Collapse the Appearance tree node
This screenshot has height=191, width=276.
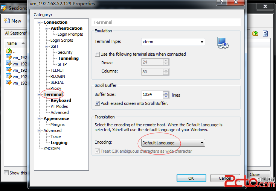(x=40, y=118)
